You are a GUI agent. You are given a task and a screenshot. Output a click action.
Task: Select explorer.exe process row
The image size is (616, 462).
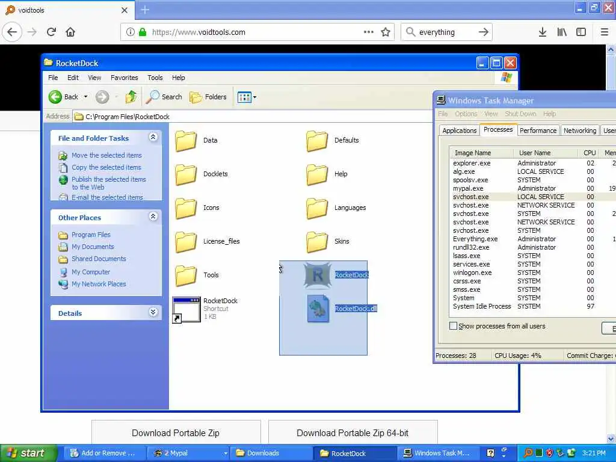coord(533,163)
